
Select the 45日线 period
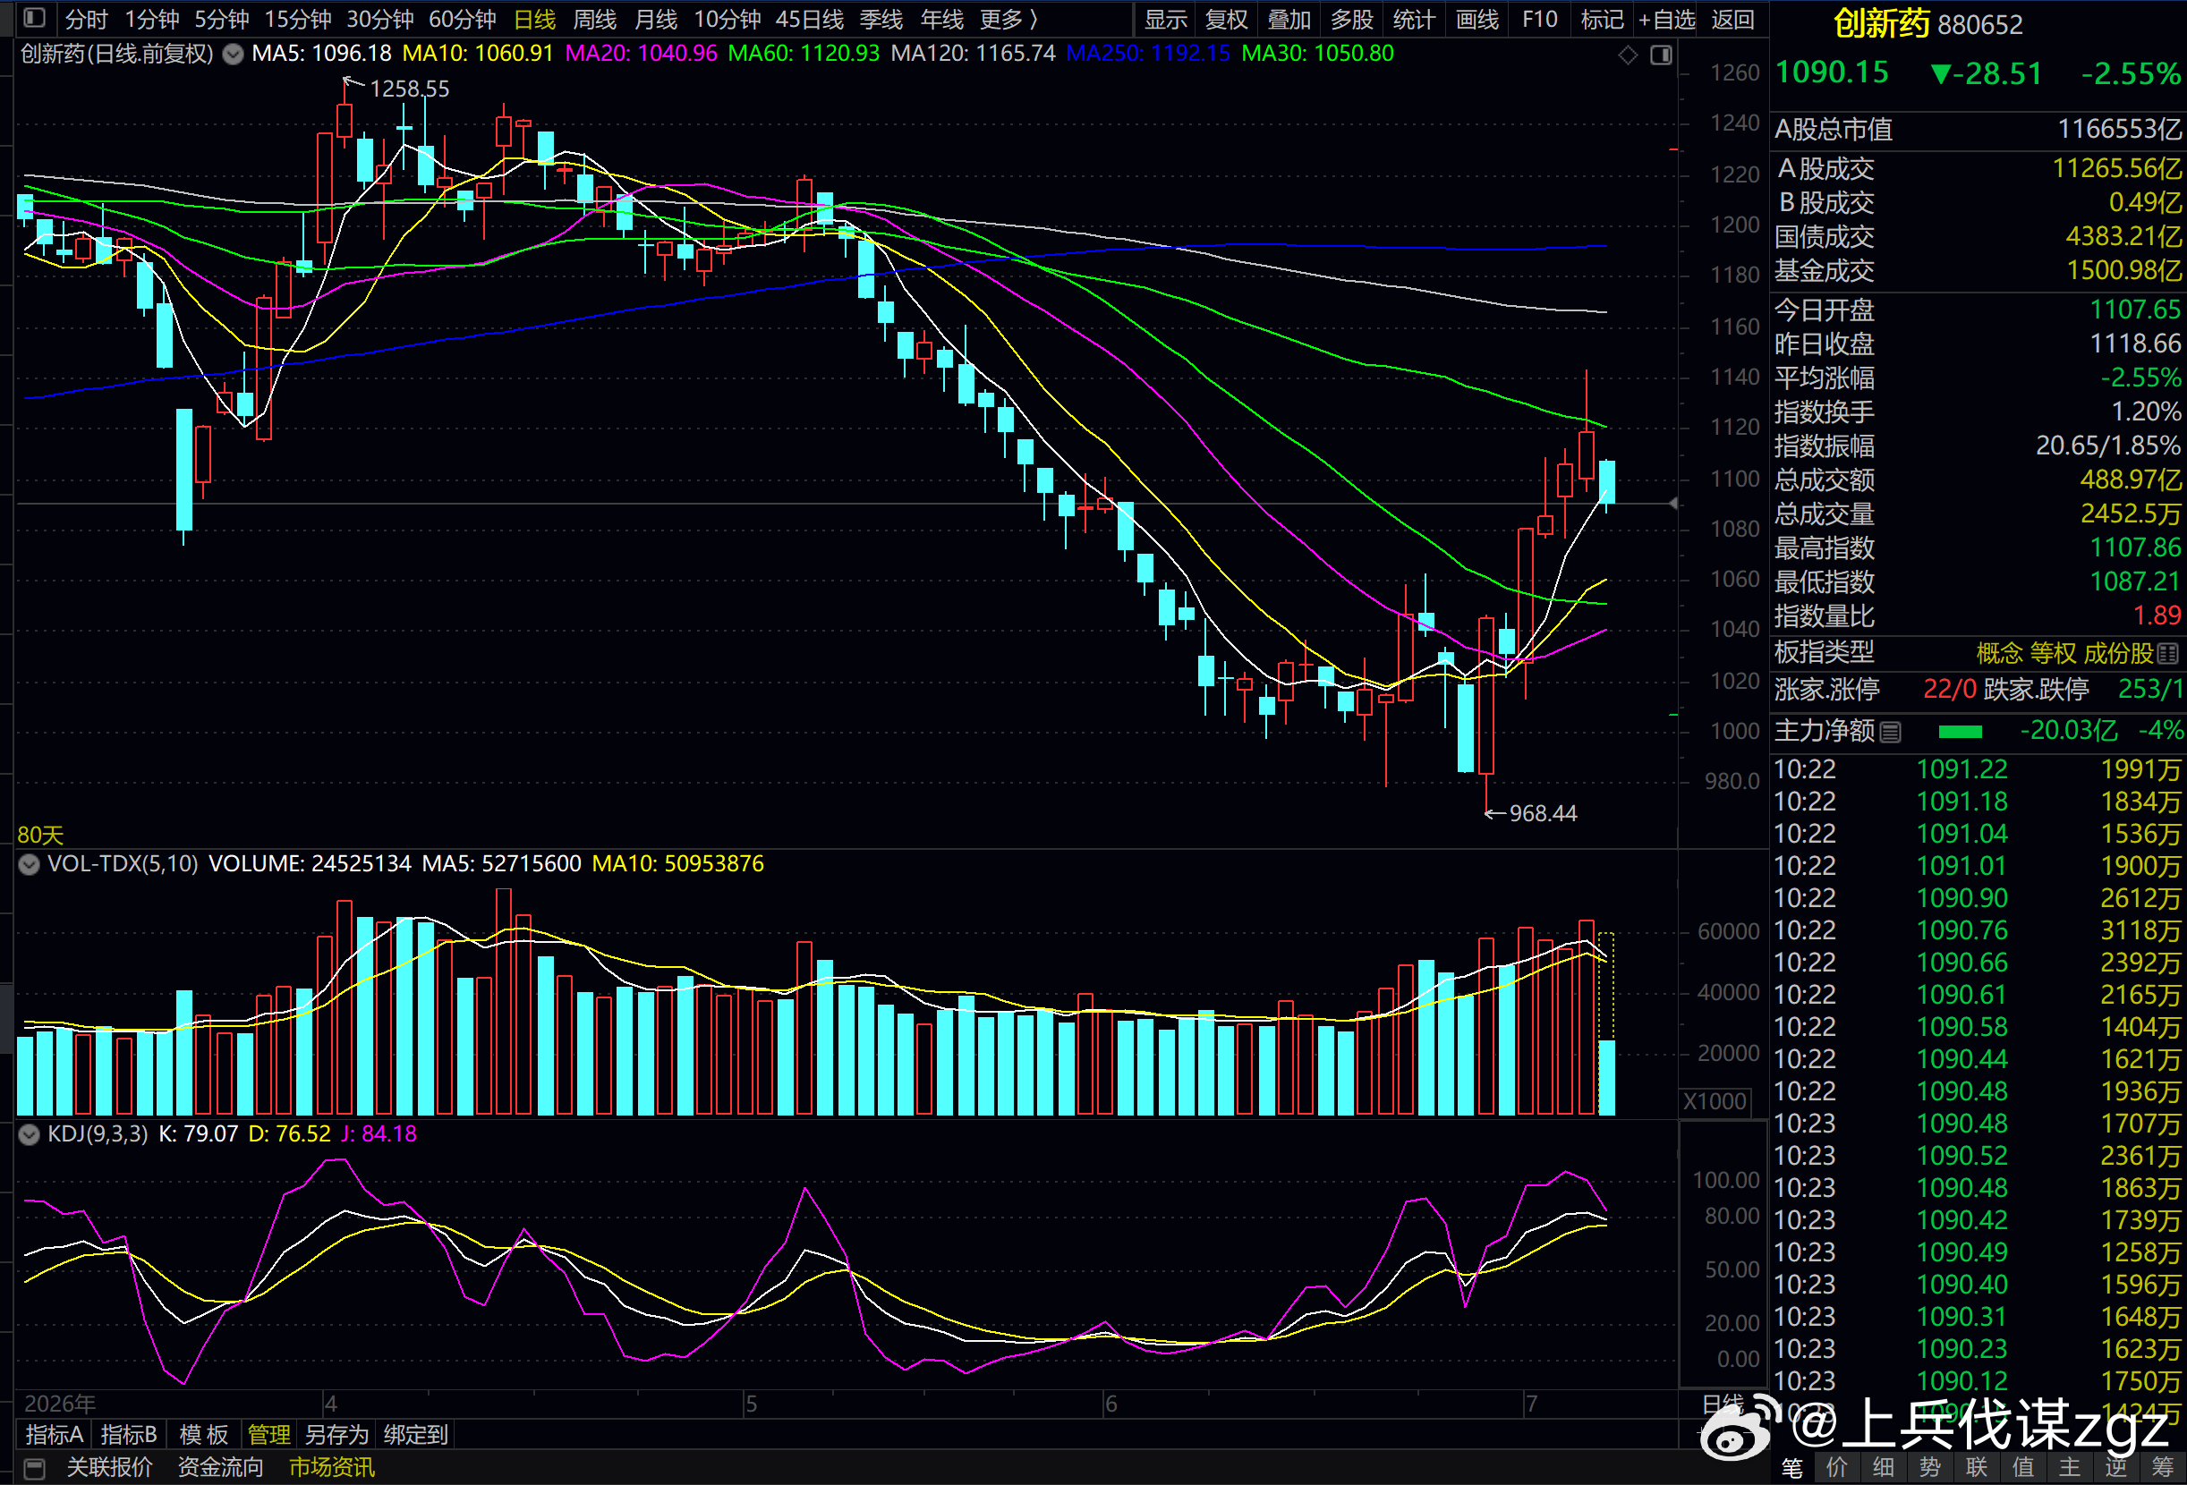pos(810,19)
